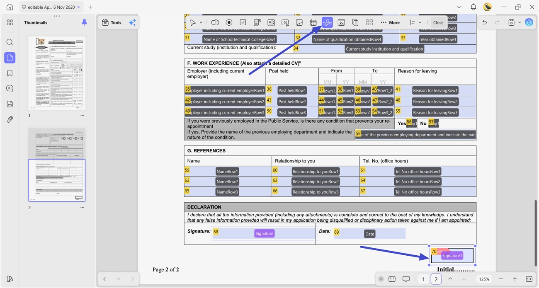The image size is (539, 288).
Task: Select the Image Field form tool
Action: (x=299, y=22)
